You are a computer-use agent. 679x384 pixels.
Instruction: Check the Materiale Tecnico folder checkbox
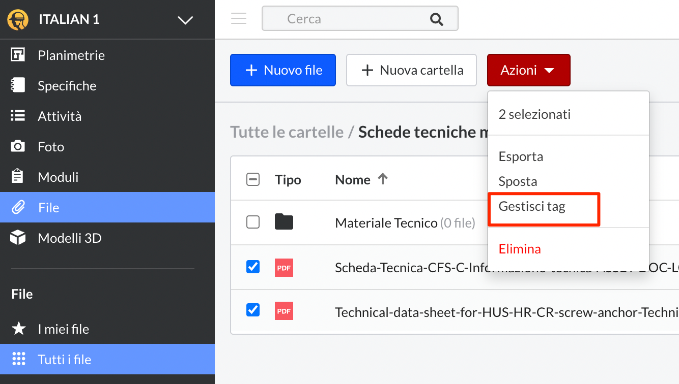(253, 222)
